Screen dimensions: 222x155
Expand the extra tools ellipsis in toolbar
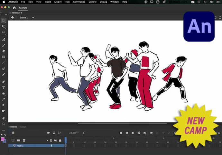click(x=4, y=131)
